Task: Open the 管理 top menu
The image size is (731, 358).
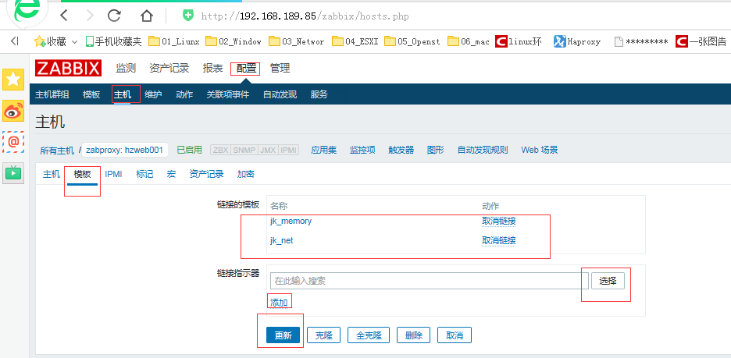Action: (280, 69)
